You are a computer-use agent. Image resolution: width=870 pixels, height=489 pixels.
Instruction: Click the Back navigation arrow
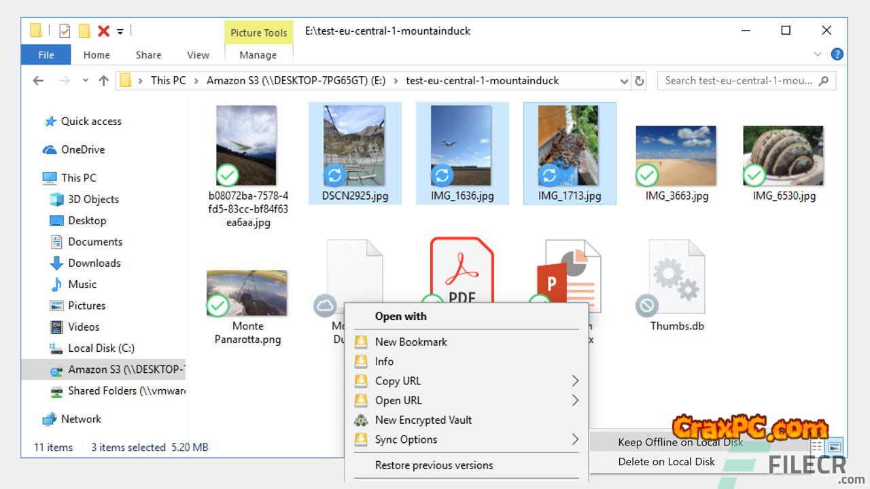click(x=39, y=81)
